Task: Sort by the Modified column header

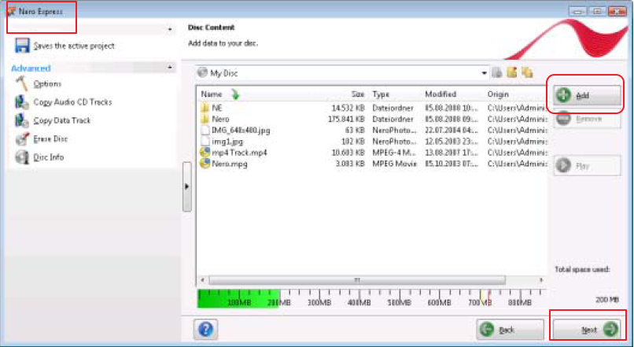Action: coord(440,94)
